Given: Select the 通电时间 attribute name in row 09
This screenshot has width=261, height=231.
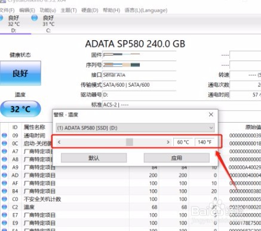Looking at the screenshot, I should pos(35,135).
